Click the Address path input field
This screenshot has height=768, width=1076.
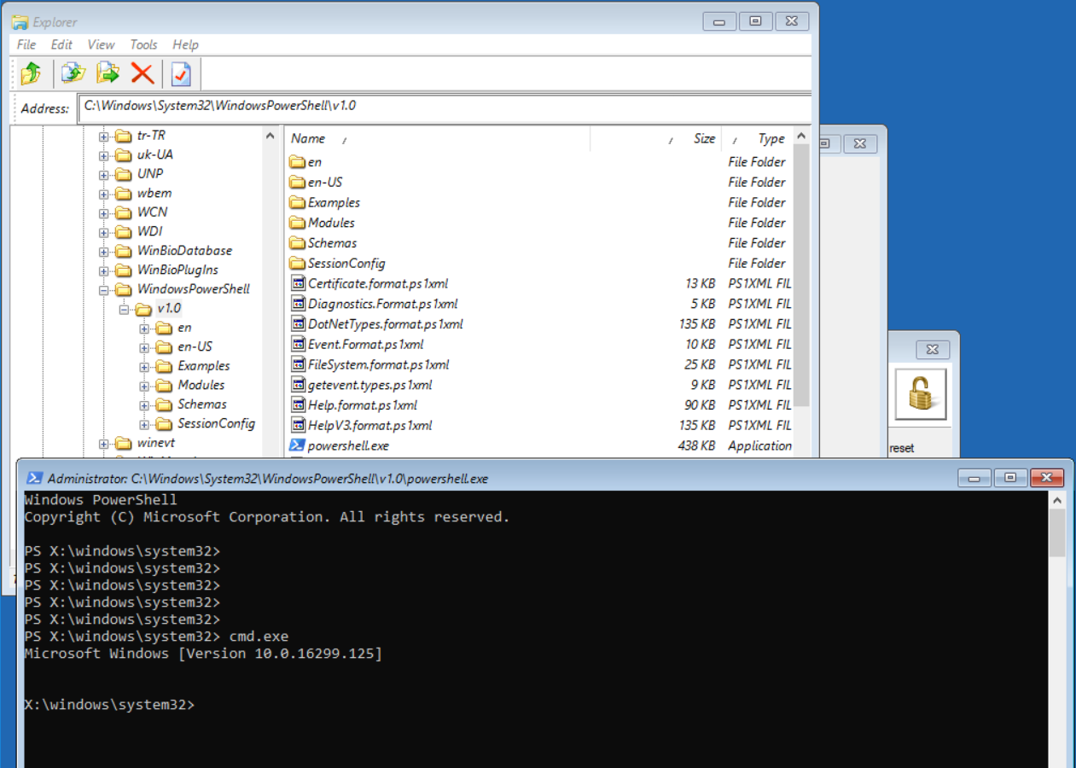click(x=445, y=107)
